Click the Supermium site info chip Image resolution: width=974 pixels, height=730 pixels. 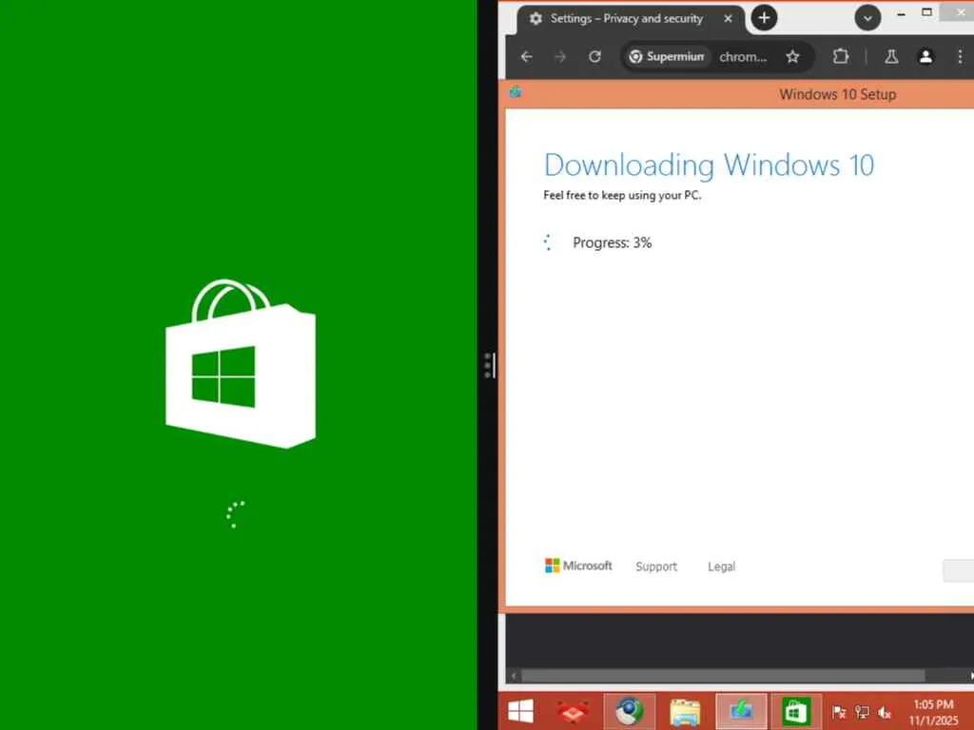(x=667, y=56)
